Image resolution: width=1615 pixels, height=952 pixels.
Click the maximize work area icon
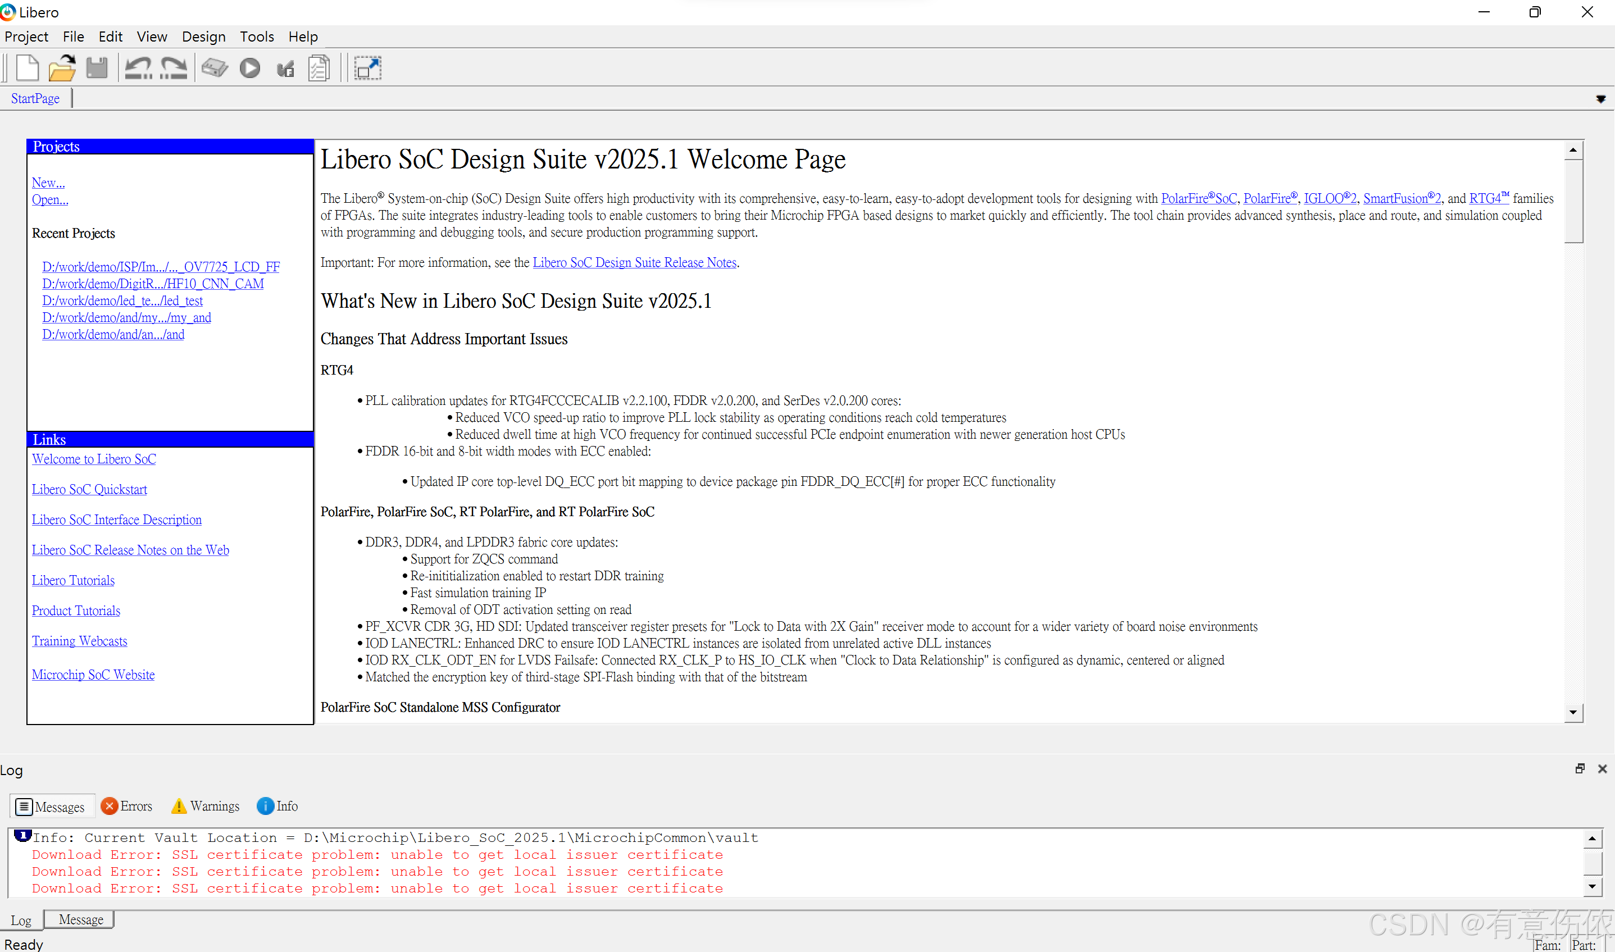point(367,68)
